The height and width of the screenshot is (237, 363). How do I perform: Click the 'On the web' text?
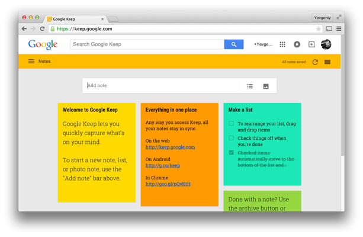tap(158, 141)
